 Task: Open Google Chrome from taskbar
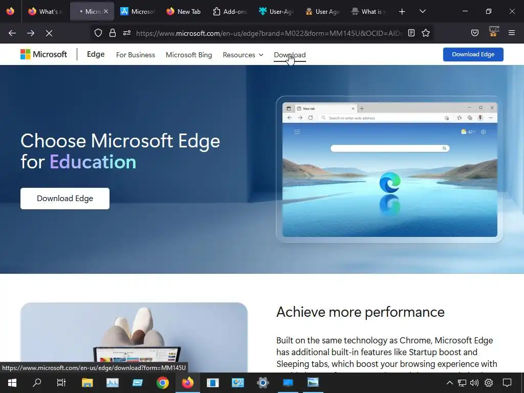pyautogui.click(x=162, y=383)
